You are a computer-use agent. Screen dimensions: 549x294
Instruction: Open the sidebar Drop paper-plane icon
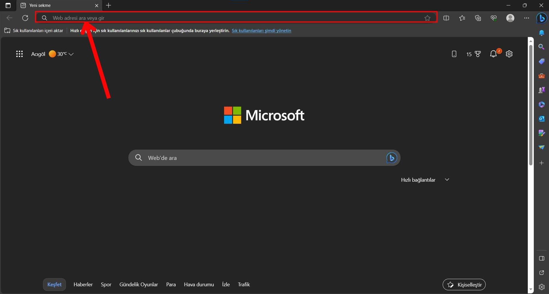click(x=542, y=147)
